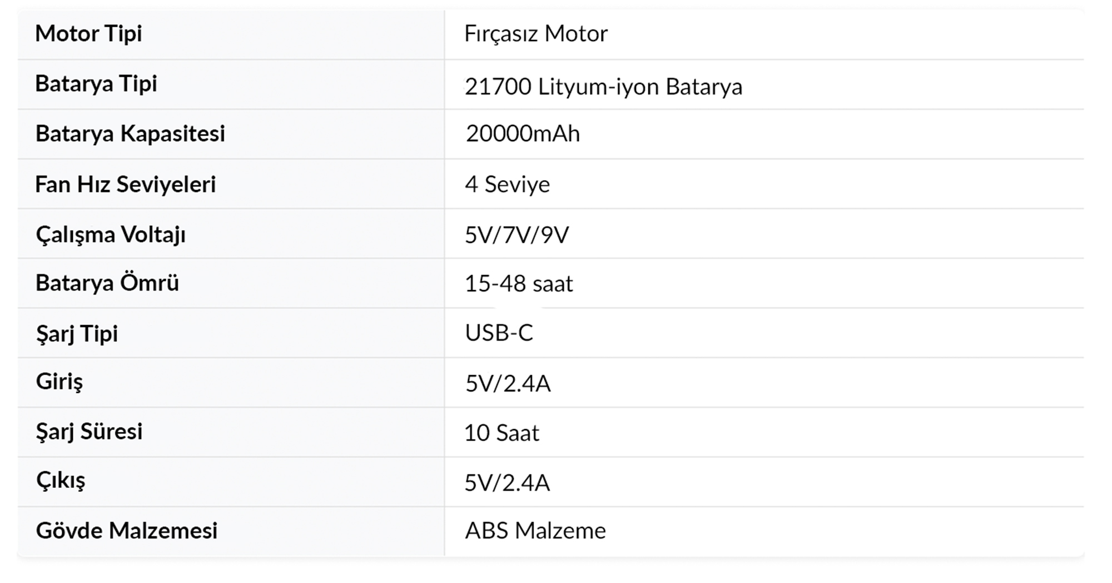Screen dimensions: 1112x583
Task: Select the 'USB-C' charging type value
Action: click(x=499, y=333)
